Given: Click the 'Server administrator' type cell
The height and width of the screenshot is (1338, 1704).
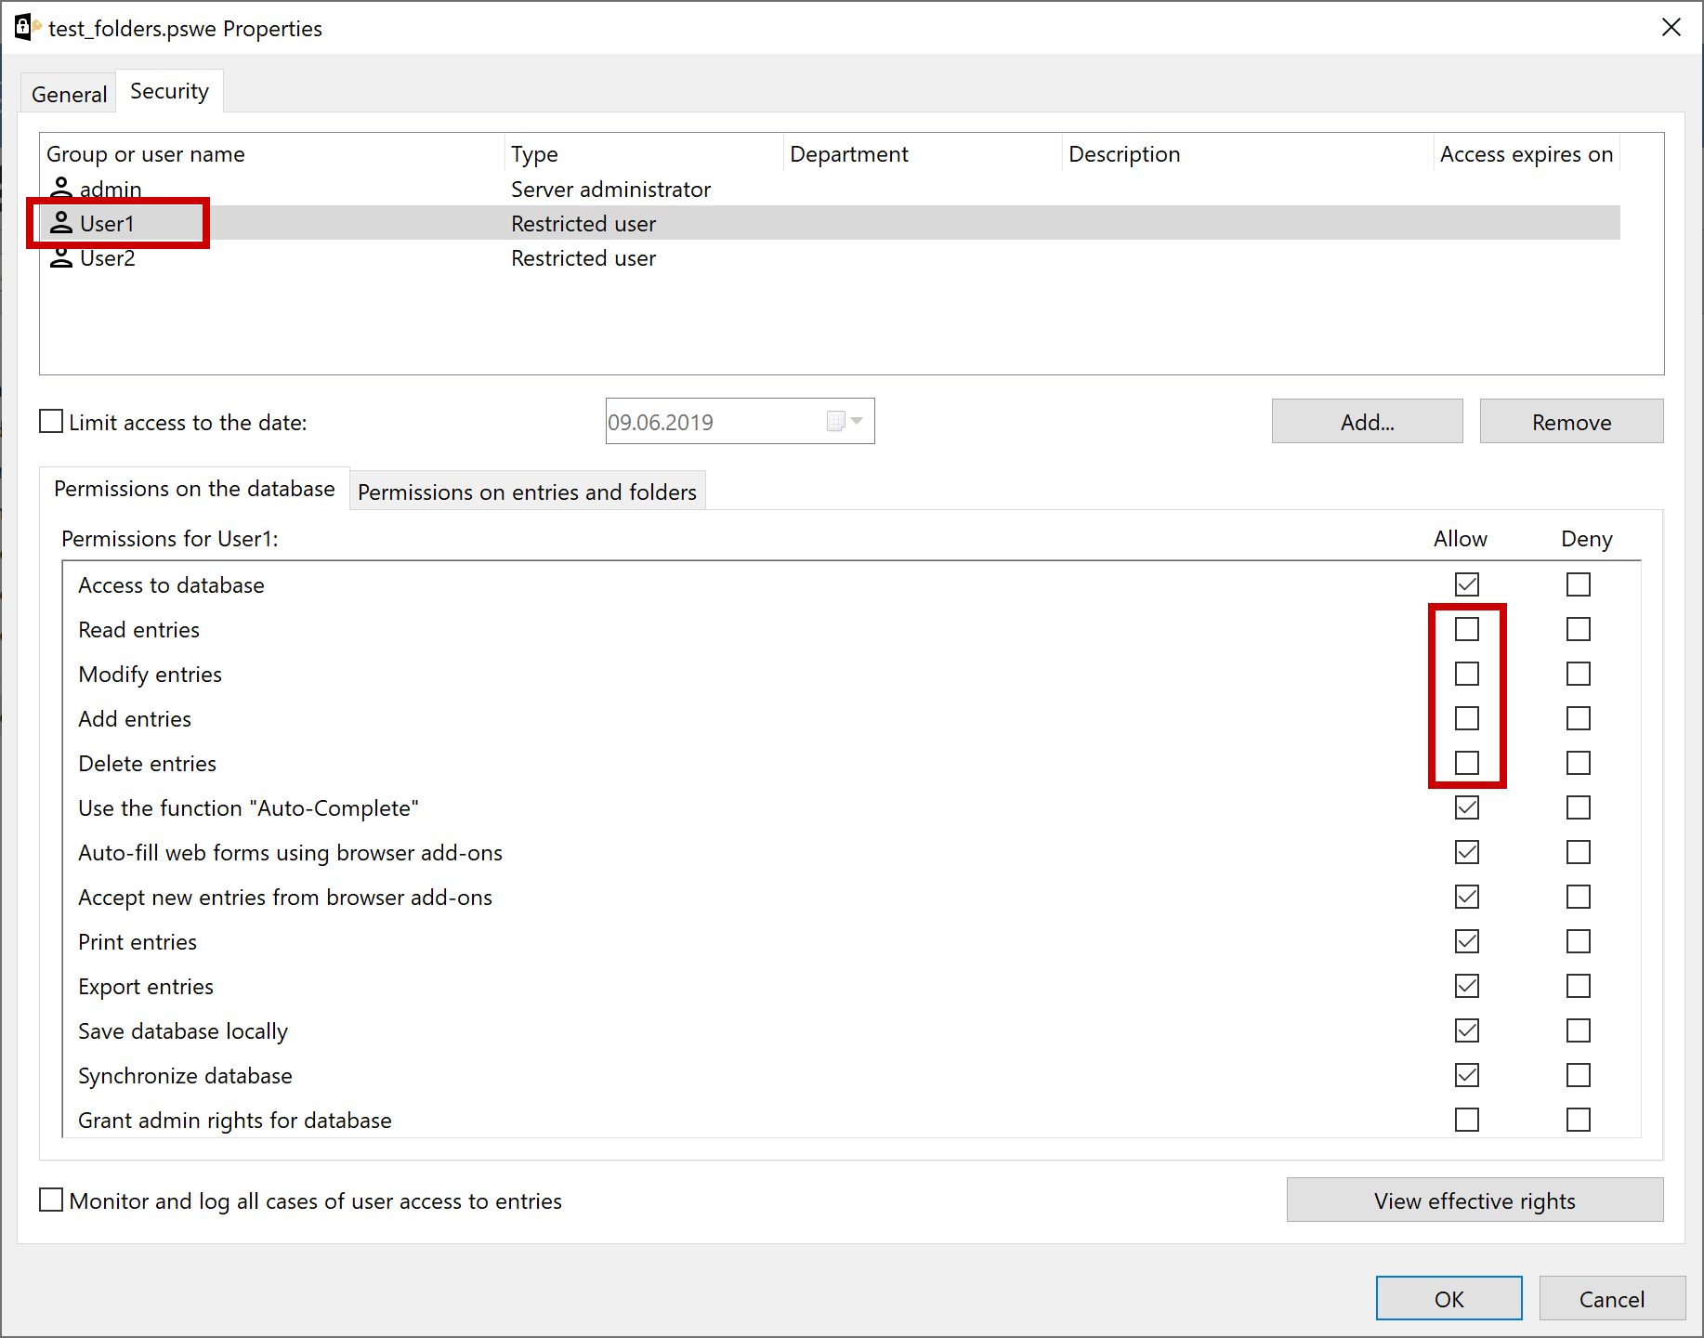Looking at the screenshot, I should click(610, 189).
